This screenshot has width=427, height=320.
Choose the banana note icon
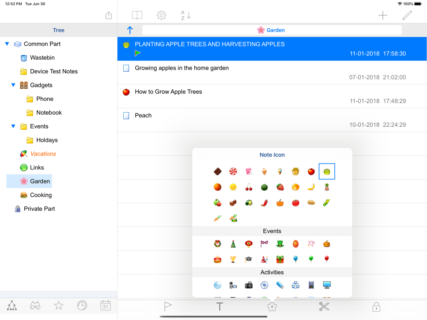(311, 187)
